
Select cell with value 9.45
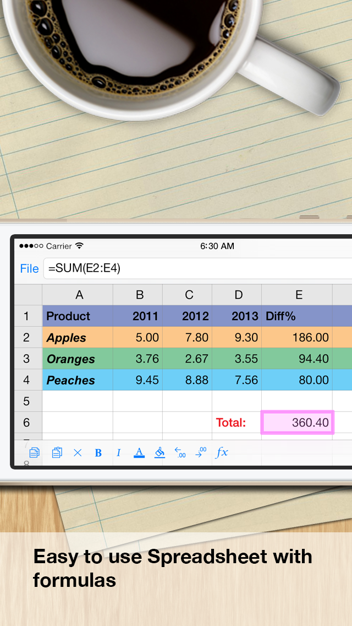[x=138, y=380]
